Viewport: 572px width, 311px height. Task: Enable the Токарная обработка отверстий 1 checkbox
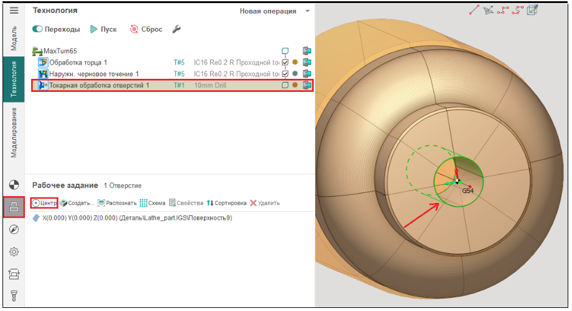coord(285,85)
